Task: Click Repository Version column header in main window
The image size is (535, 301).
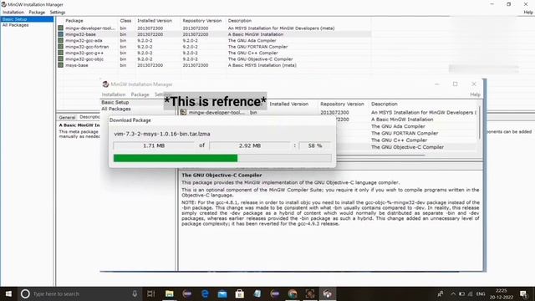Action: pos(202,20)
